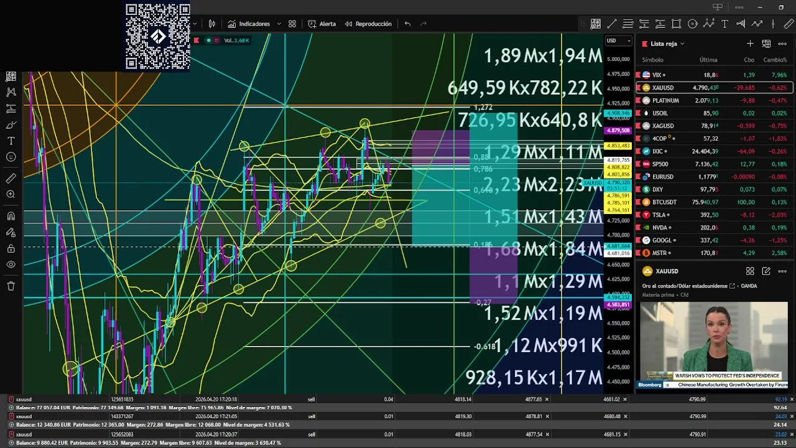Image resolution: width=796 pixels, height=448 pixels.
Task: Click the red flag next to EURUSD
Action: pos(638,177)
